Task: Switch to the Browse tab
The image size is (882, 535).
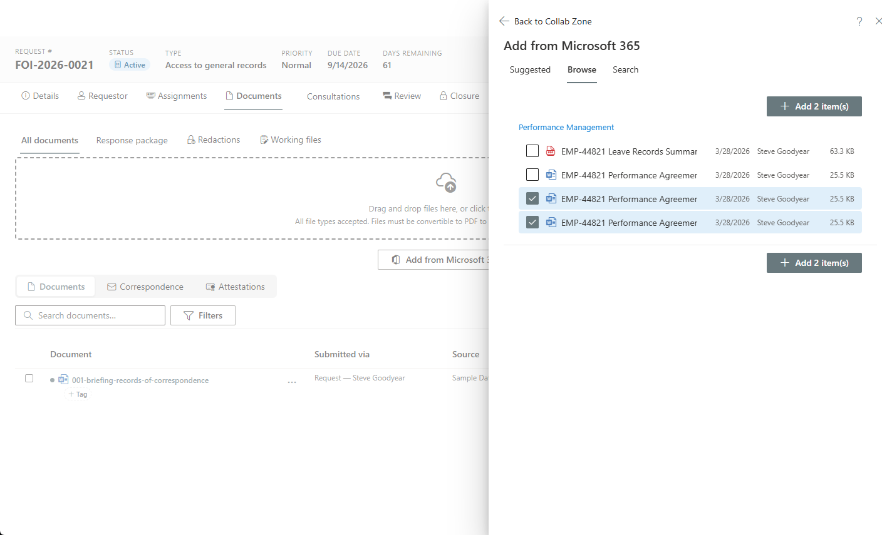Action: pos(582,70)
